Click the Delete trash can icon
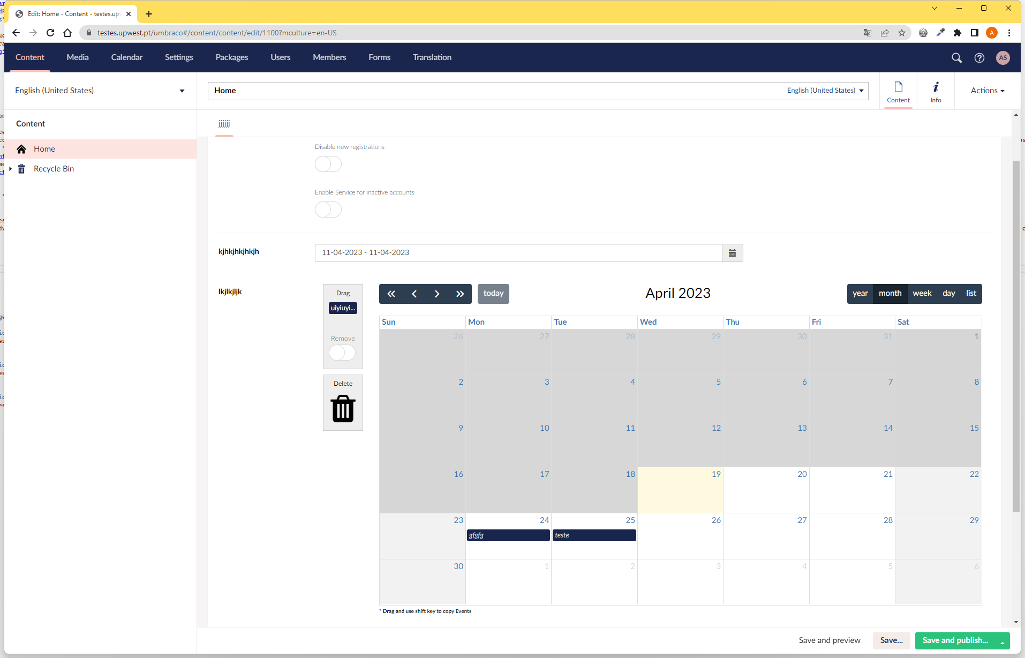Viewport: 1025px width, 658px height. [343, 409]
